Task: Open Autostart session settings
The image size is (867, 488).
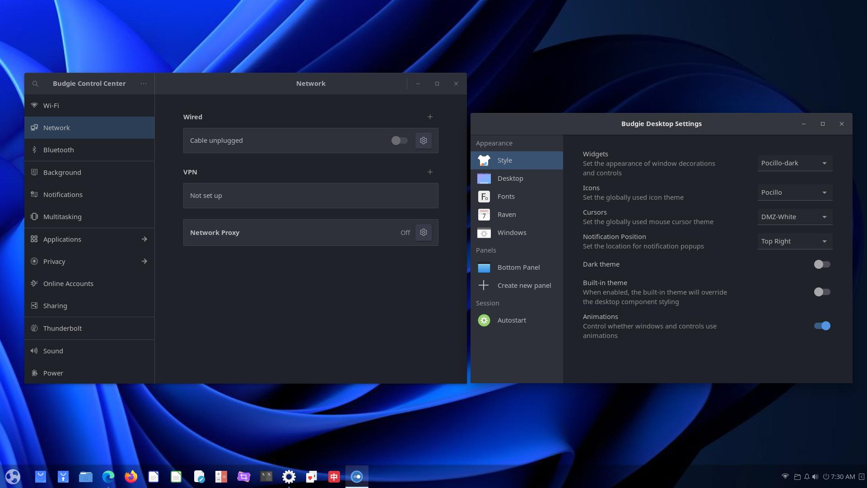Action: point(511,320)
